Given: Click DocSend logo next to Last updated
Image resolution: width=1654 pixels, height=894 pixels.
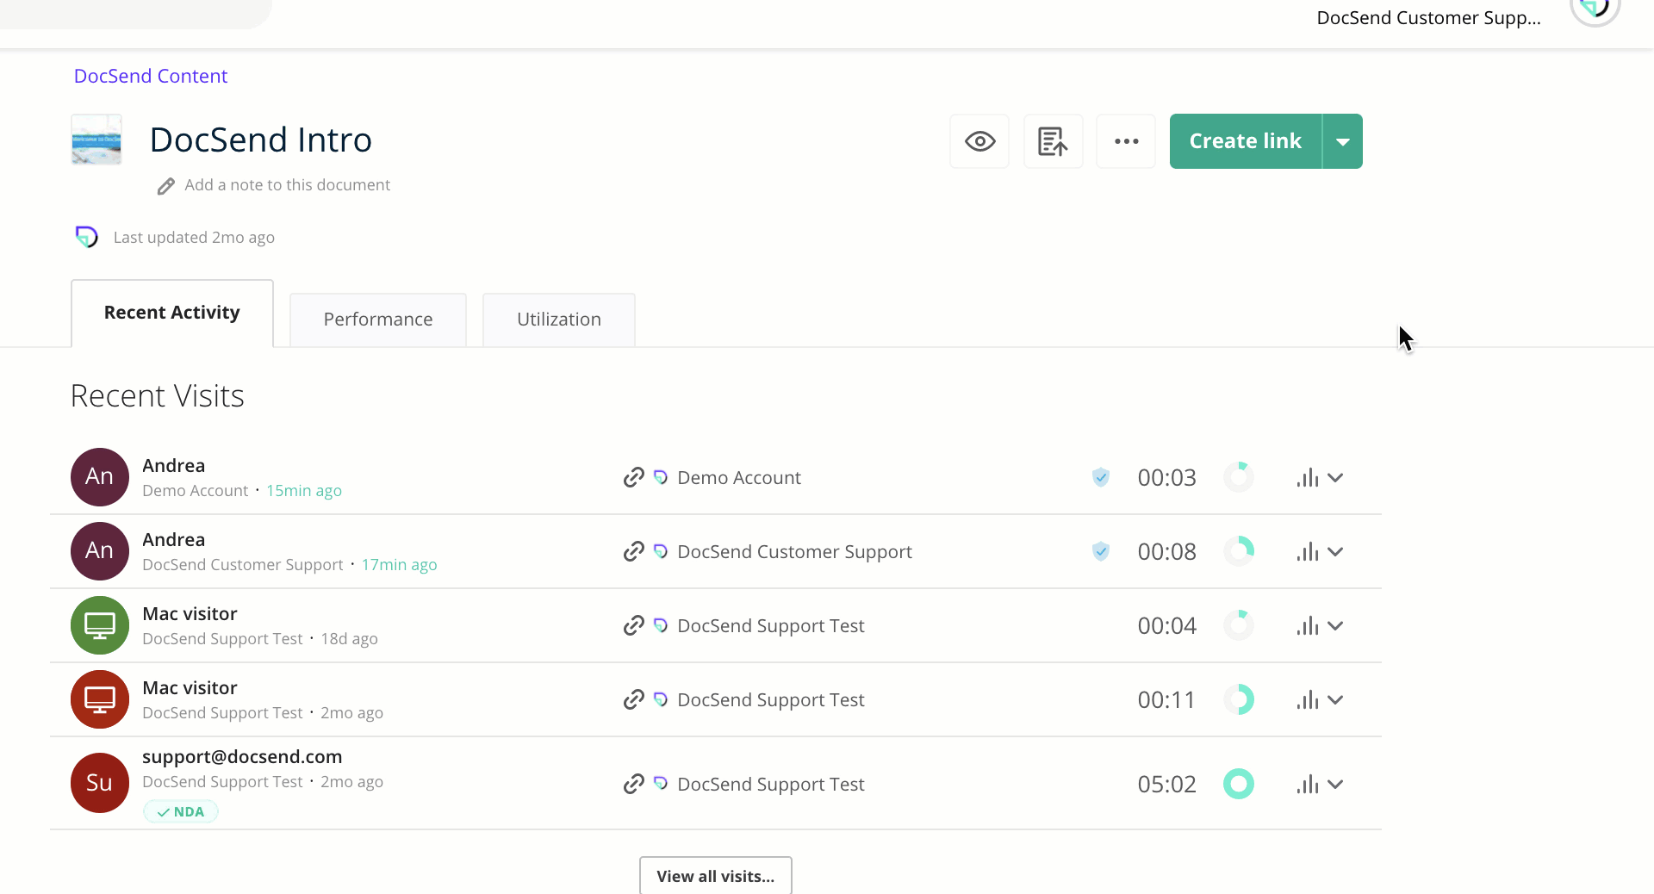Looking at the screenshot, I should [87, 237].
